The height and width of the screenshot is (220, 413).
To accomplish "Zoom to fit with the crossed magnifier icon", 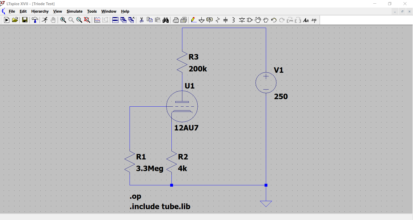I will tap(87, 20).
